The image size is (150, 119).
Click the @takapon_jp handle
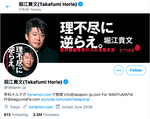click(x=15, y=87)
